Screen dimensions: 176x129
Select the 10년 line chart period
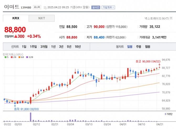(77, 47)
